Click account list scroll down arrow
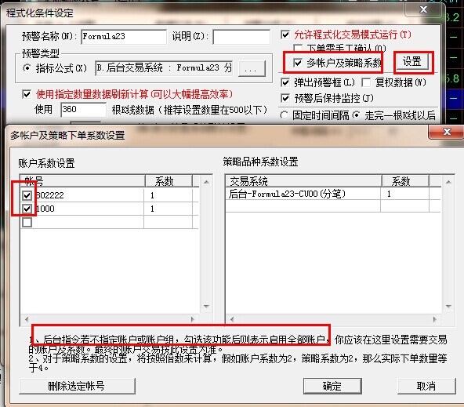Viewport: 464px width, 407px height. (207, 307)
